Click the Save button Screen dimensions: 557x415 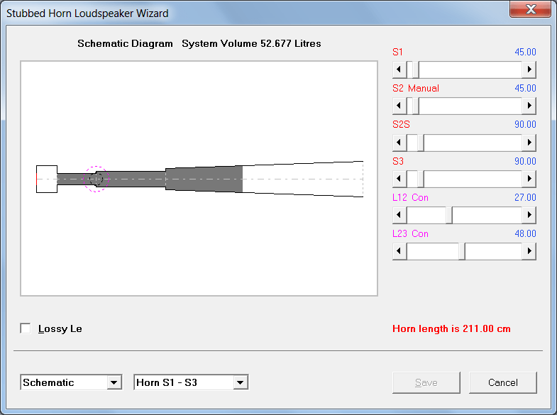pyautogui.click(x=426, y=382)
